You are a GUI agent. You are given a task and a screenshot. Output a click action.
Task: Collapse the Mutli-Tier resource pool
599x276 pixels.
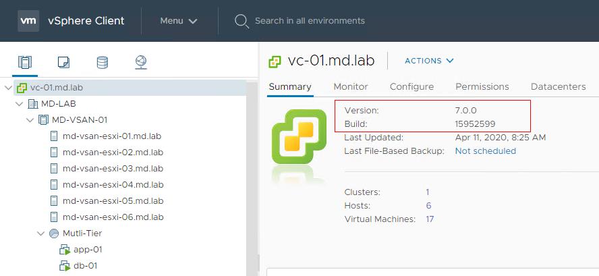41,233
